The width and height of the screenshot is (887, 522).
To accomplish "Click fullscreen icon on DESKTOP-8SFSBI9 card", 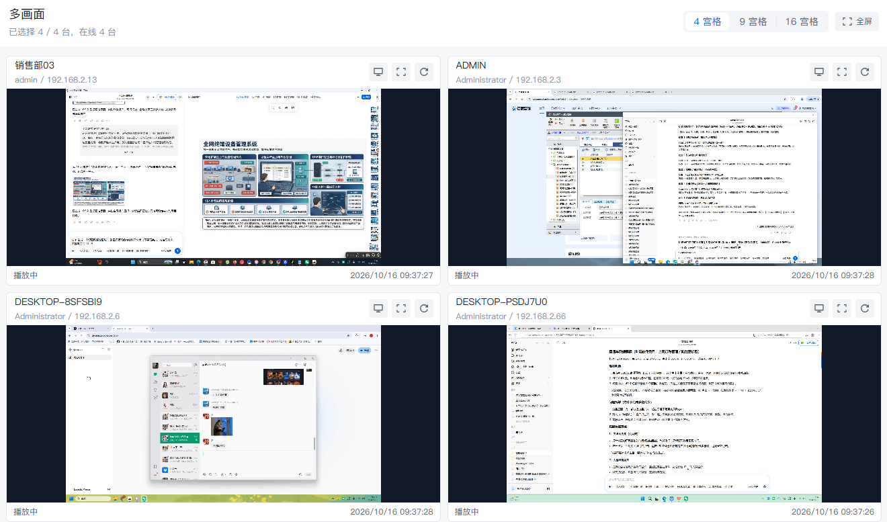I will pyautogui.click(x=401, y=308).
